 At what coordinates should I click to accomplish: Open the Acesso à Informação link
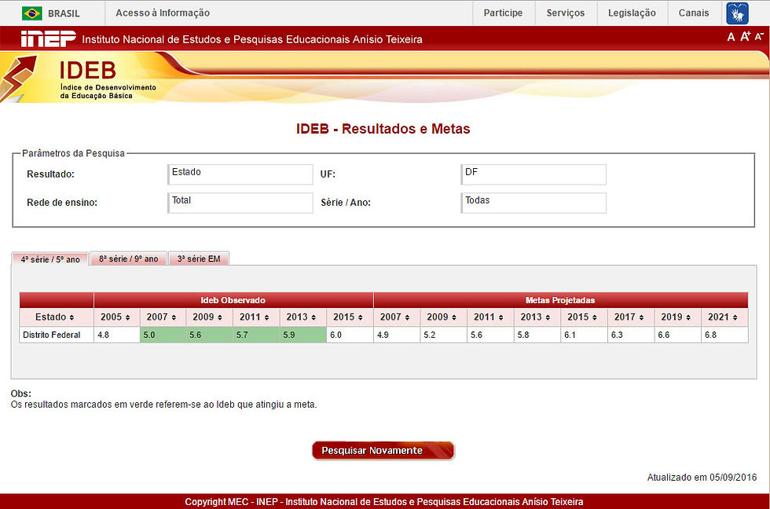click(163, 13)
